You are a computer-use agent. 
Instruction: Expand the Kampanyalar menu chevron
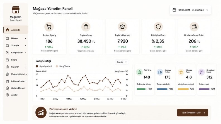(x=26, y=53)
